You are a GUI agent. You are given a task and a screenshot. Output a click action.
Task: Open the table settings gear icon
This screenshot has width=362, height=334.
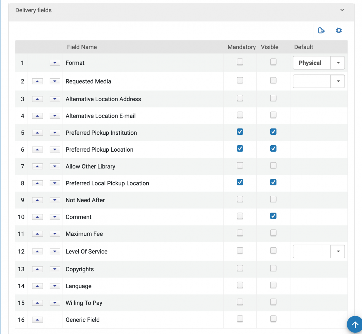coord(339,30)
